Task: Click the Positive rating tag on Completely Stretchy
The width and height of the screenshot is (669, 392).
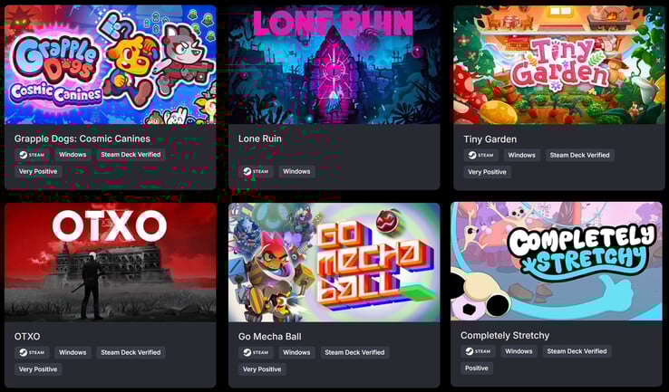Action: pyautogui.click(x=477, y=368)
